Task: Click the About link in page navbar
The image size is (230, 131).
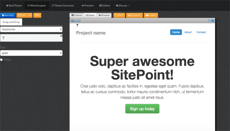Action: coord(188,32)
